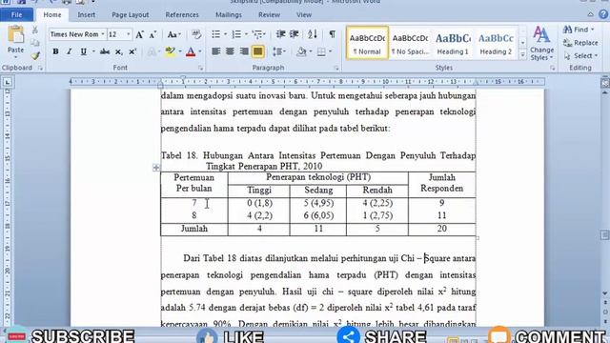The width and height of the screenshot is (610, 343).
Task: Open Word Help question mark
Action: tap(603, 14)
